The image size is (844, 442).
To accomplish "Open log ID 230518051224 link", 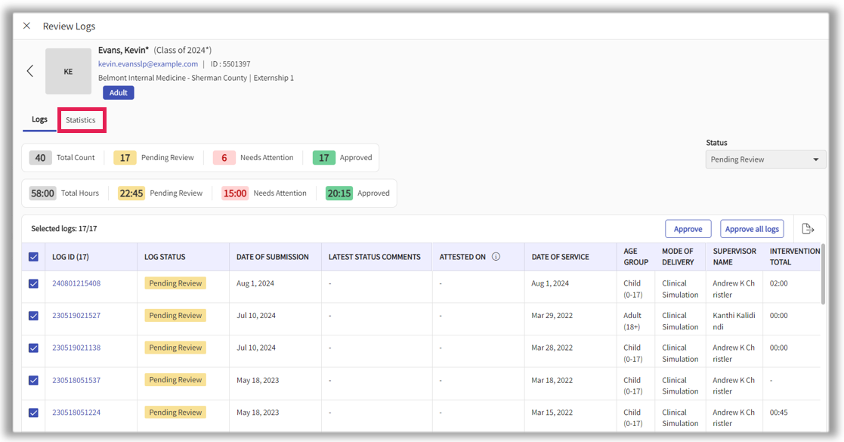I will click(x=76, y=413).
